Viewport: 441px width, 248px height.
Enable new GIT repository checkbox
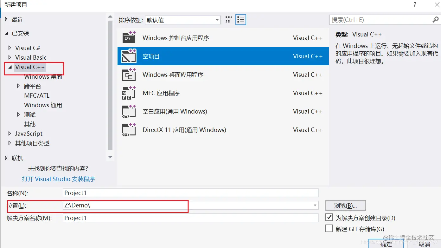click(x=329, y=229)
